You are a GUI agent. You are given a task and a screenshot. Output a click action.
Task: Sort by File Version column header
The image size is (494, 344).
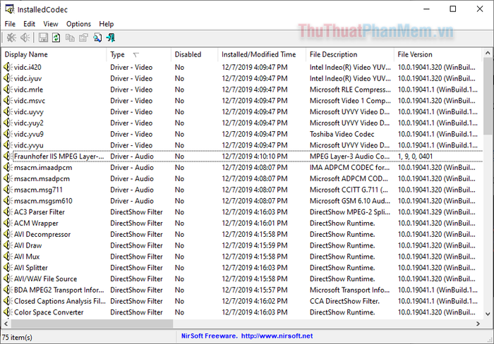438,54
